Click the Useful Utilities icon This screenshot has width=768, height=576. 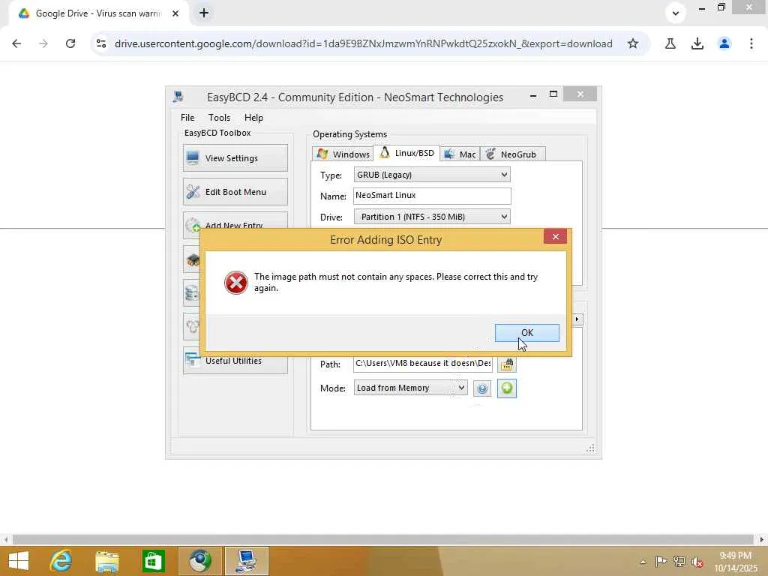point(193,361)
